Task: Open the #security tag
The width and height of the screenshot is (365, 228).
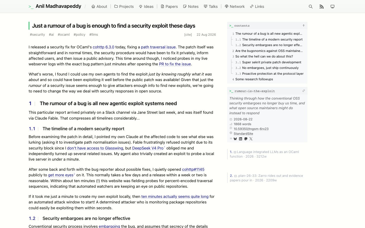Action: [x=38, y=34]
